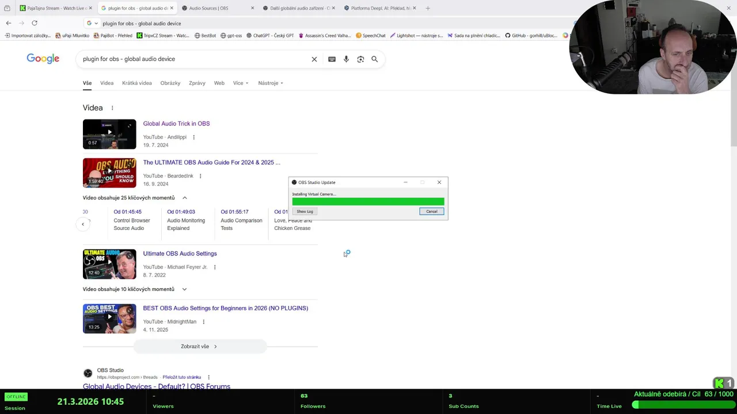Open Global Audio Devices OBS Forums result

[157, 386]
